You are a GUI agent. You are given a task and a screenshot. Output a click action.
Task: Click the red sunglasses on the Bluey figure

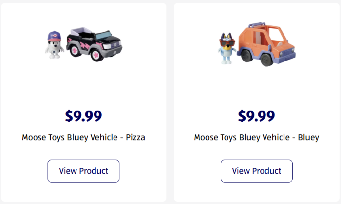tap(227, 43)
